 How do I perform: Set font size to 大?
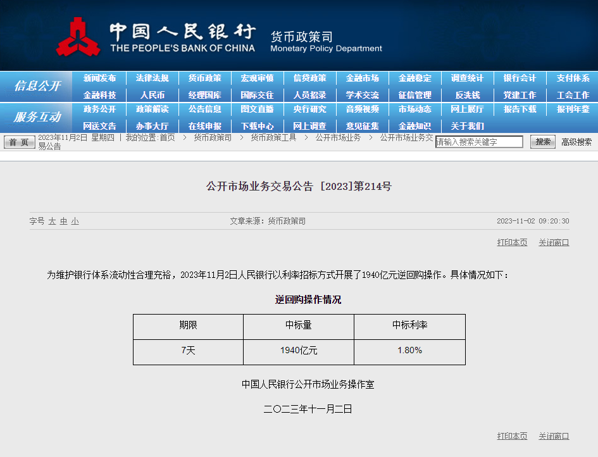pyautogui.click(x=53, y=222)
